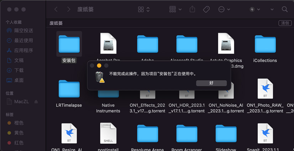This screenshot has width=294, height=151.
Task: Click the share icon in toolbar
Action: 192,10
